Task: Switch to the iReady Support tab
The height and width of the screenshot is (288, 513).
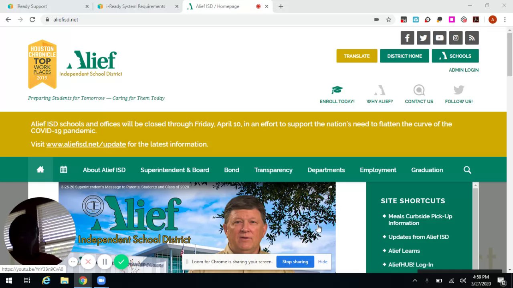Action: click(x=48, y=6)
